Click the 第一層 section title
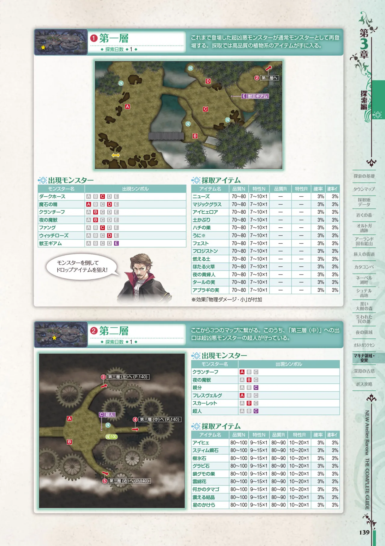This screenshot has height=546, width=385. click(114, 38)
